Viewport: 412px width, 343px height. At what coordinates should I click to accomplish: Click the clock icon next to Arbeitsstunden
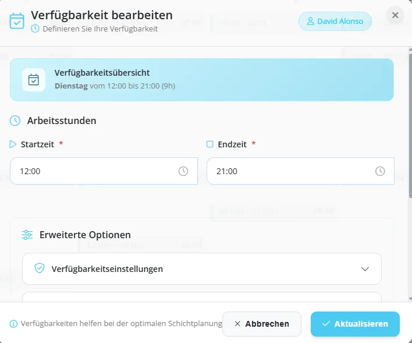click(x=15, y=121)
